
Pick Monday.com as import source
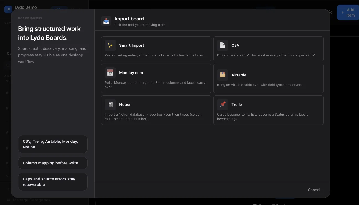click(156, 78)
